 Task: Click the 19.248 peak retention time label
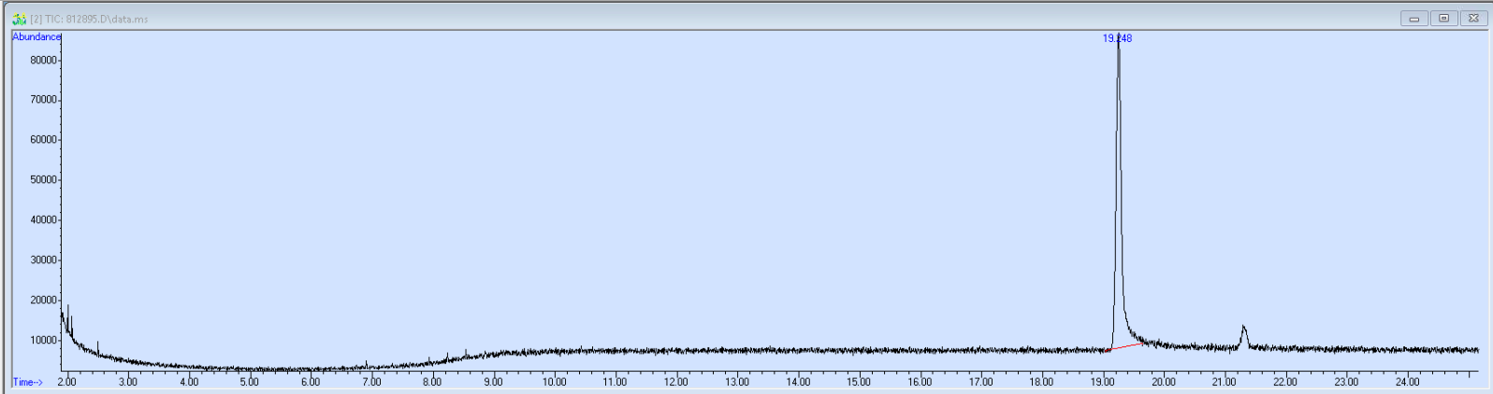point(1117,38)
